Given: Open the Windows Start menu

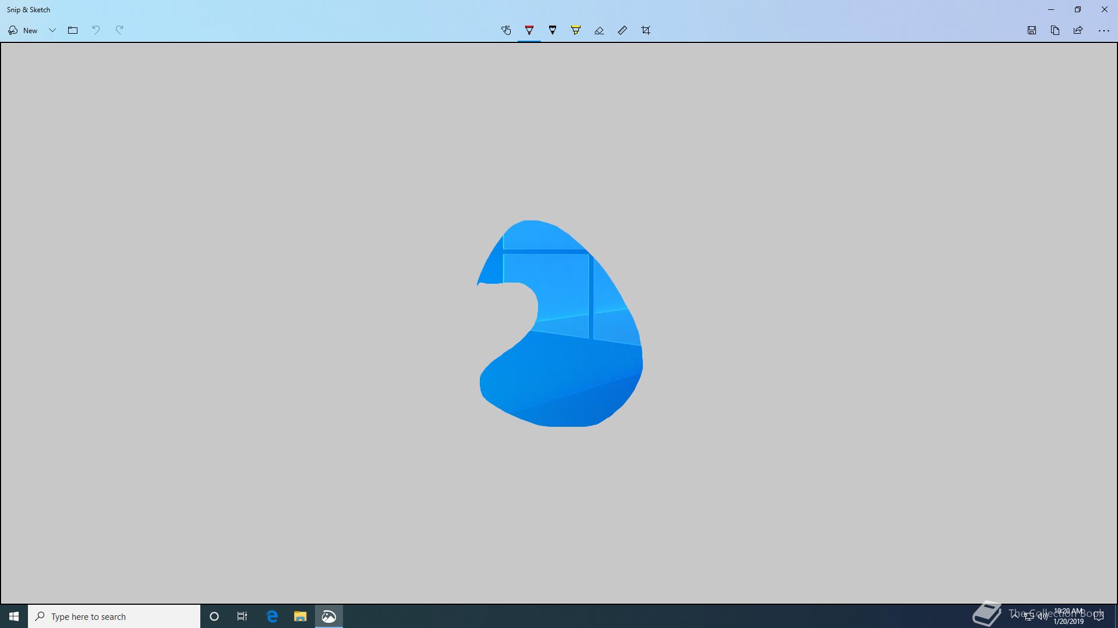Looking at the screenshot, I should click(14, 616).
